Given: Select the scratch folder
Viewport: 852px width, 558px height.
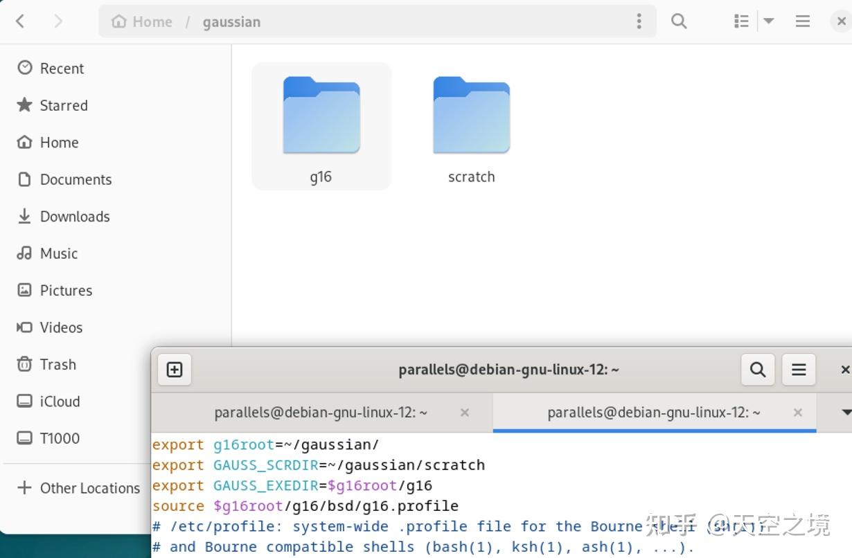Looking at the screenshot, I should (472, 126).
